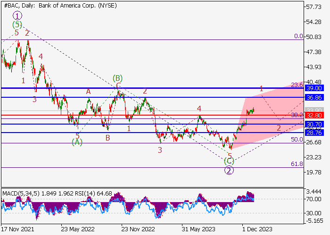Select the 61.8 Fibonacci level label
The image size is (330, 235).
tap(297, 164)
